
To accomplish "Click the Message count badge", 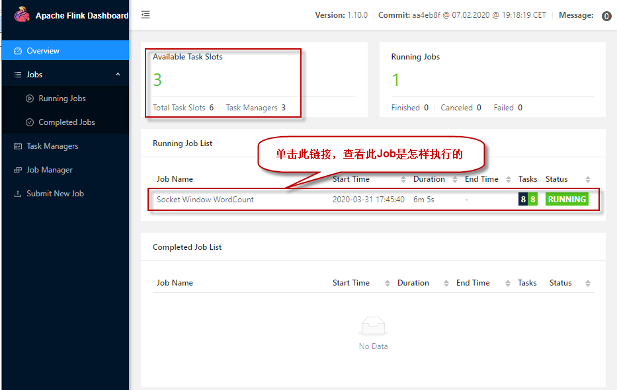I will coord(606,16).
